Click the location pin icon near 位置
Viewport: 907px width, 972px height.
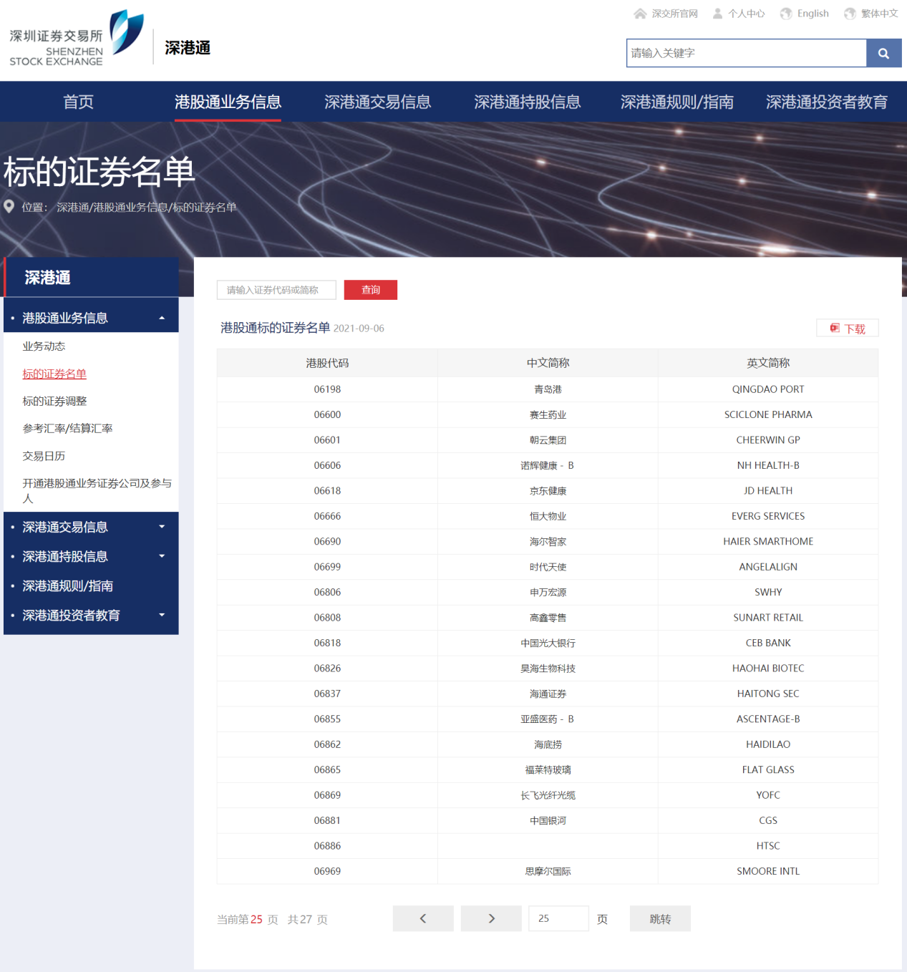[x=9, y=207]
